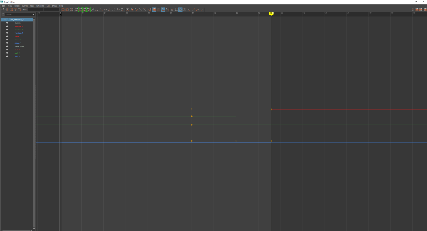Select the Retime tool
This screenshot has width=427, height=231.
(x=19, y=10)
